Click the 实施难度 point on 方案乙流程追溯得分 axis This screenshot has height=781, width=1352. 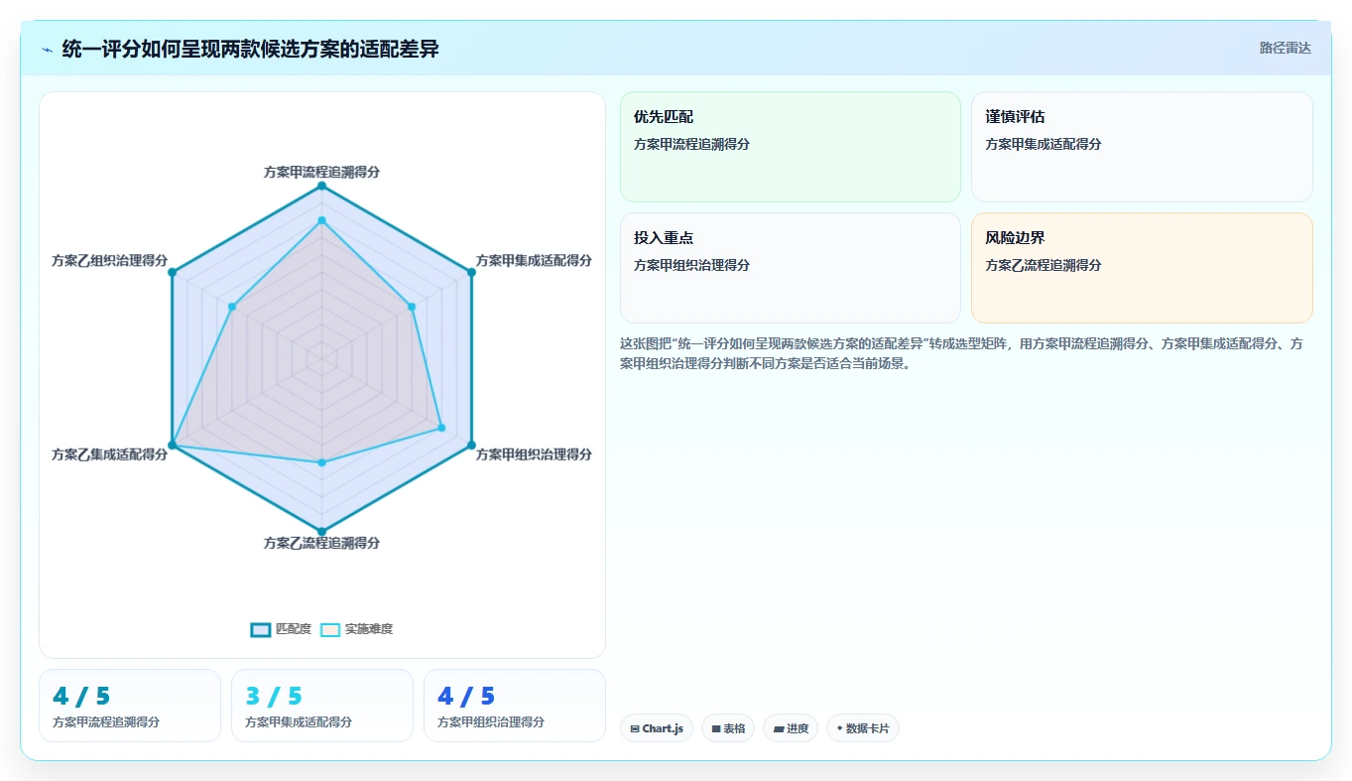[321, 462]
